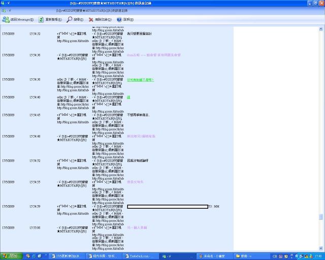Open the Windows Start button
Screen dimensions: 325x260
11,256
